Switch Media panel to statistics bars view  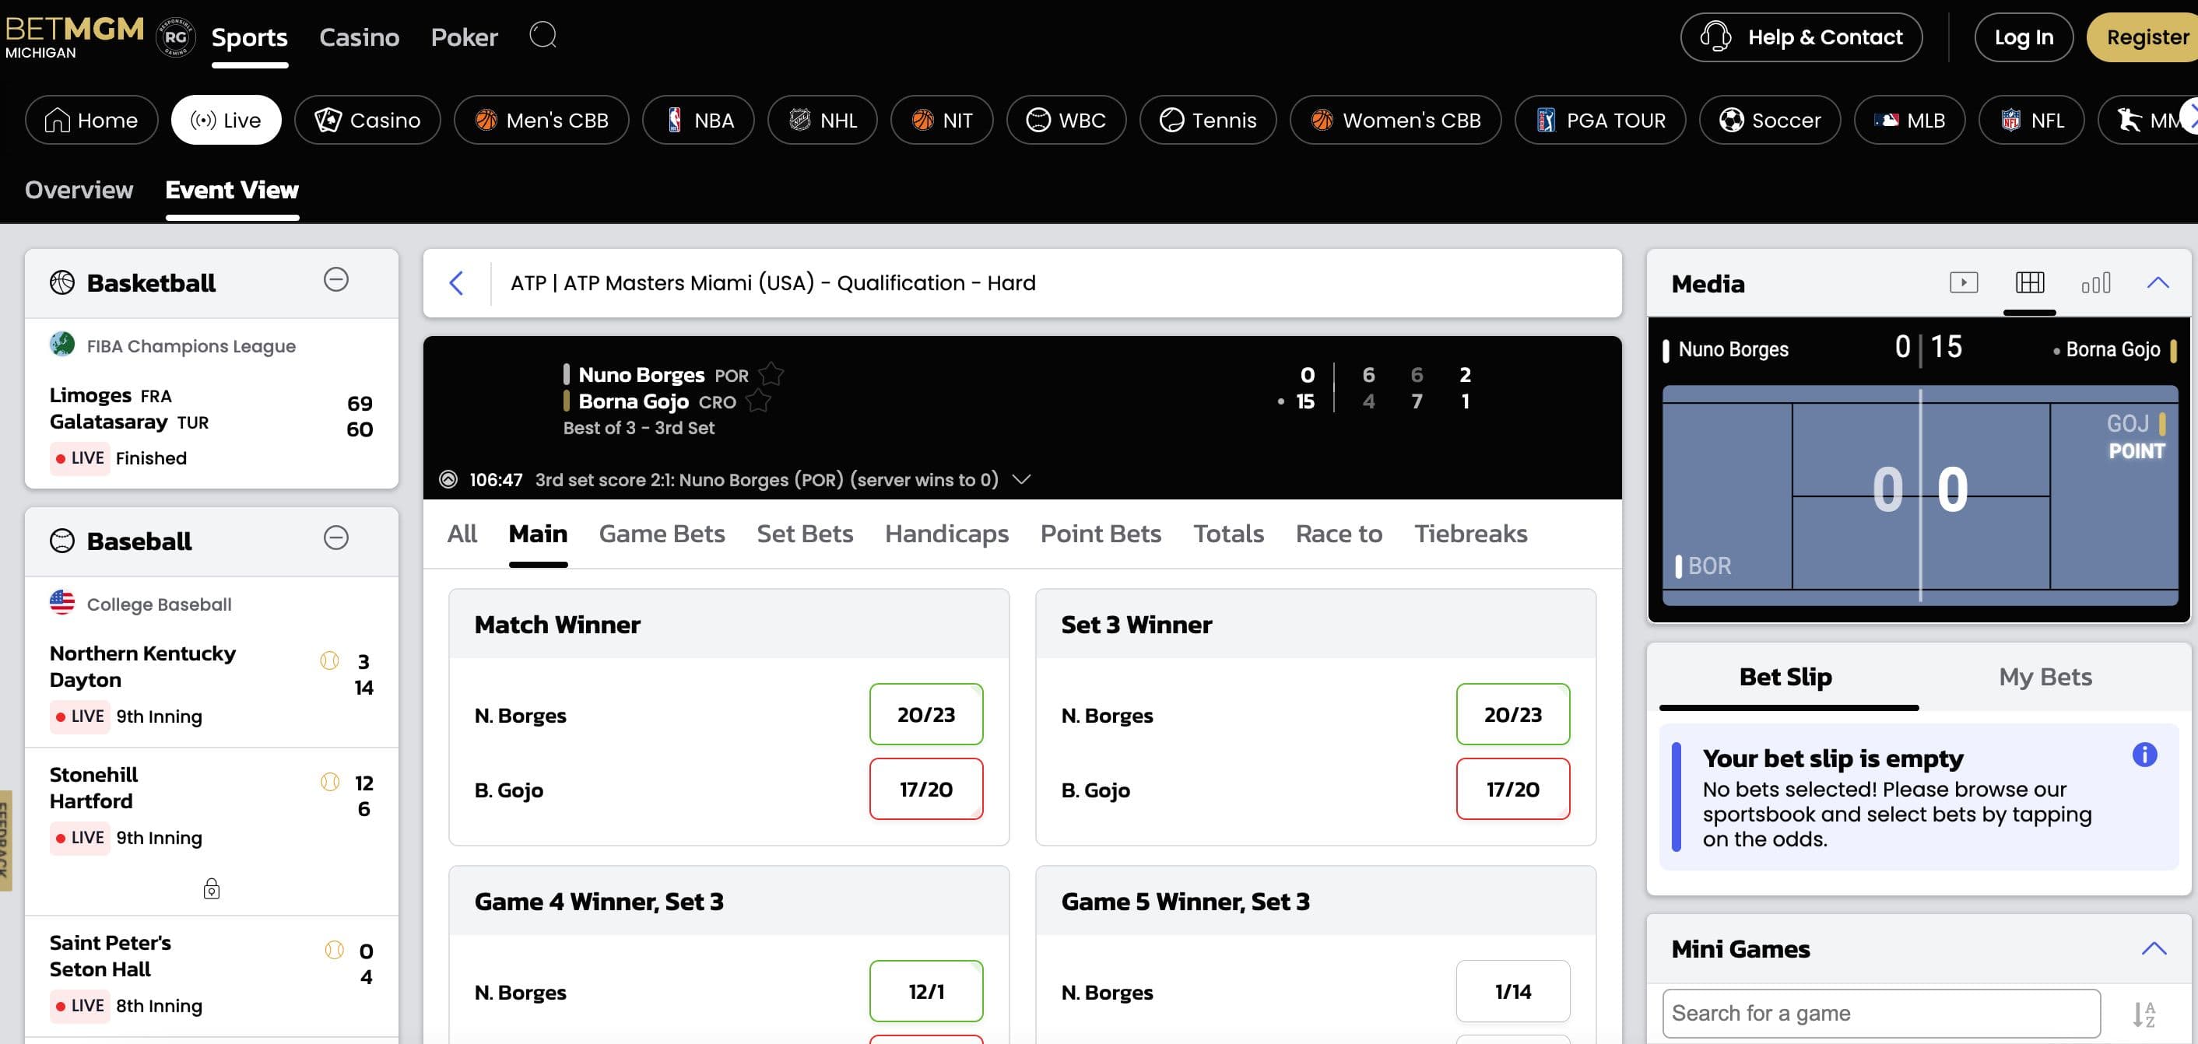2097,282
